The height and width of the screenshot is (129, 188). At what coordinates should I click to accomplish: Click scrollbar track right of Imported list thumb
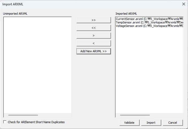[x=166, y=115]
